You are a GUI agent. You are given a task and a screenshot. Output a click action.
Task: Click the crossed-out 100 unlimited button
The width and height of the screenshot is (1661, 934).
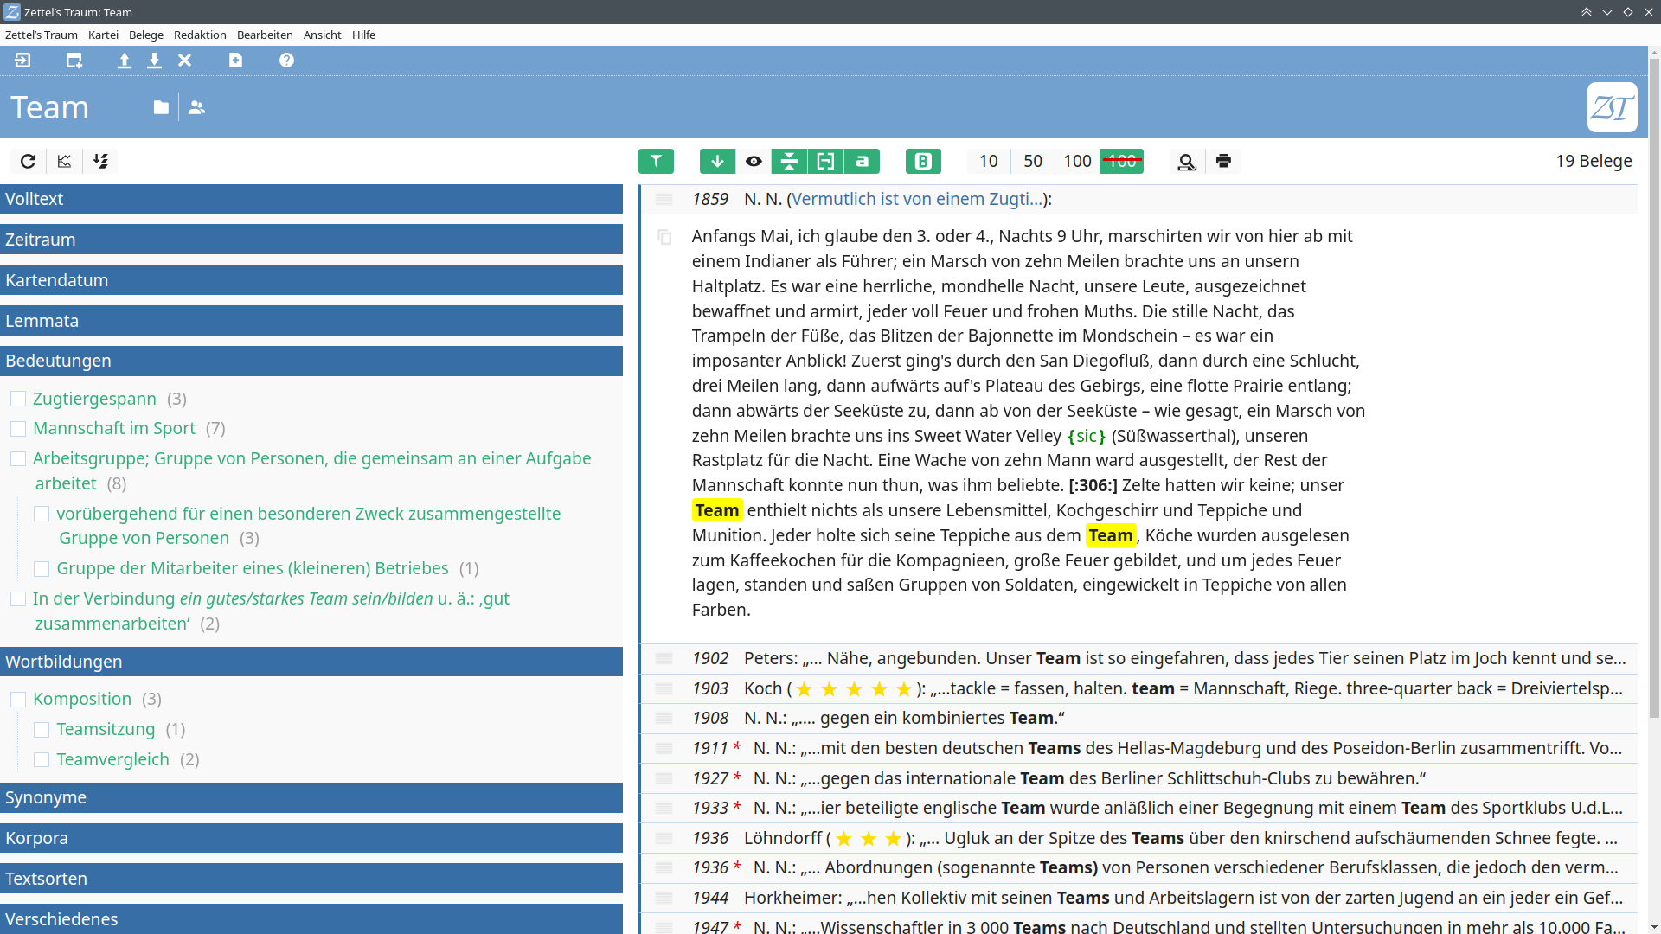[x=1122, y=161]
